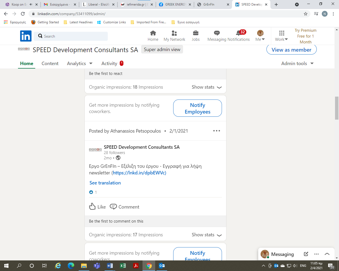The height and width of the screenshot is (271, 339).
Task: Comment on the GrEnFIn post
Action: [x=124, y=207]
